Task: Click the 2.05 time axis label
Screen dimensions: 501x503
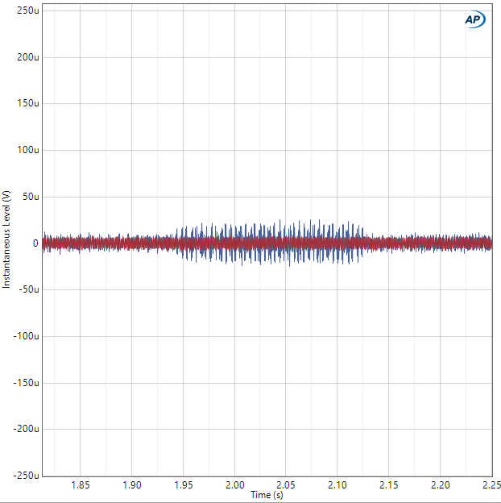Action: (286, 484)
